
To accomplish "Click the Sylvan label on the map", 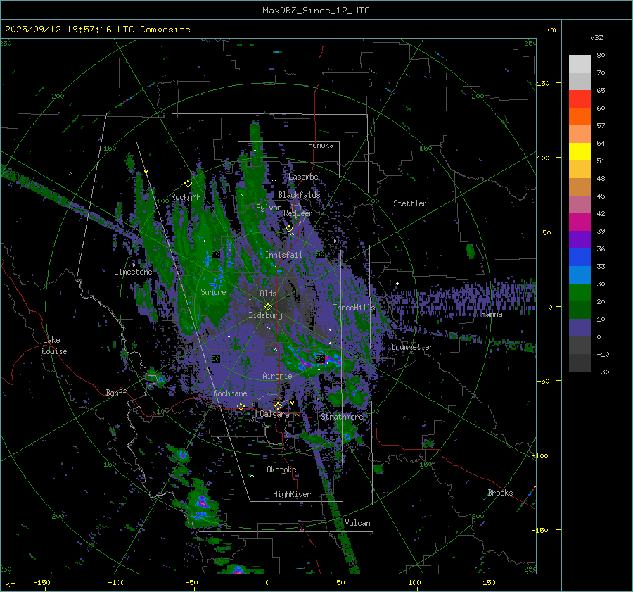I will coord(269,208).
